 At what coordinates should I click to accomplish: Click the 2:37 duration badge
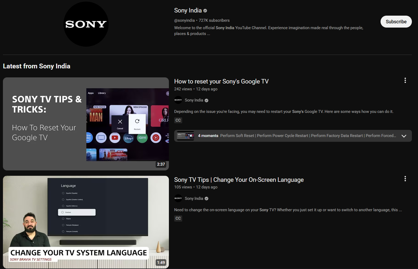(x=161, y=164)
